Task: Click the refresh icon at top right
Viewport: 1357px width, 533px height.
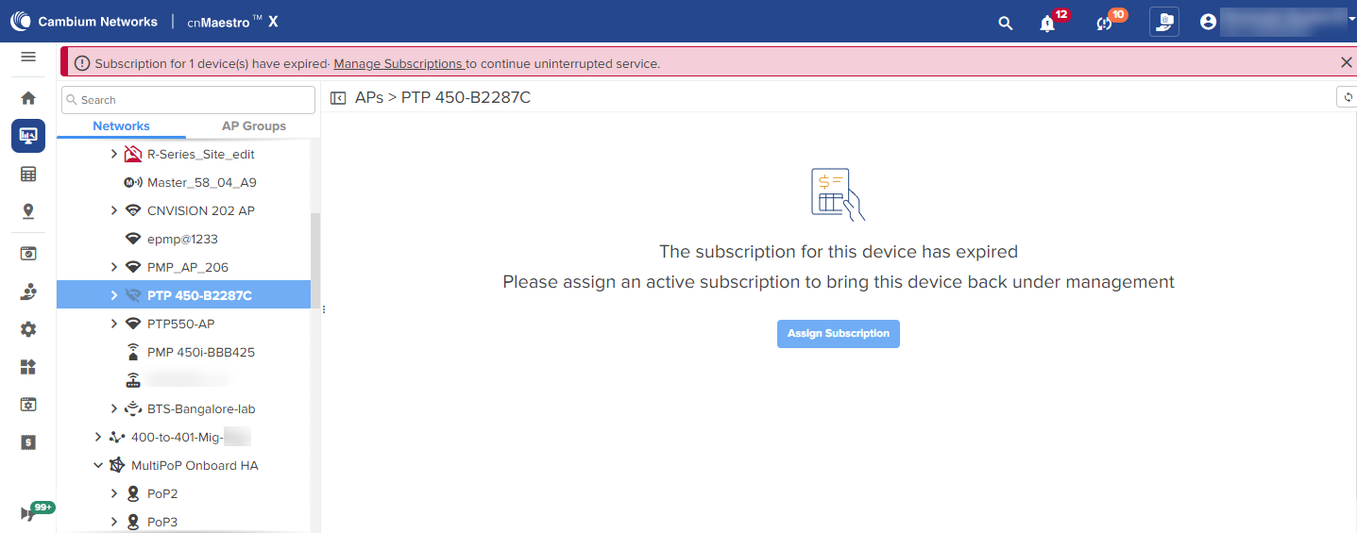Action: tap(1348, 98)
